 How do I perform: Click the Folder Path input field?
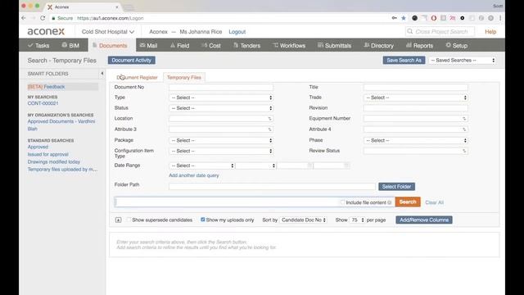(x=272, y=187)
